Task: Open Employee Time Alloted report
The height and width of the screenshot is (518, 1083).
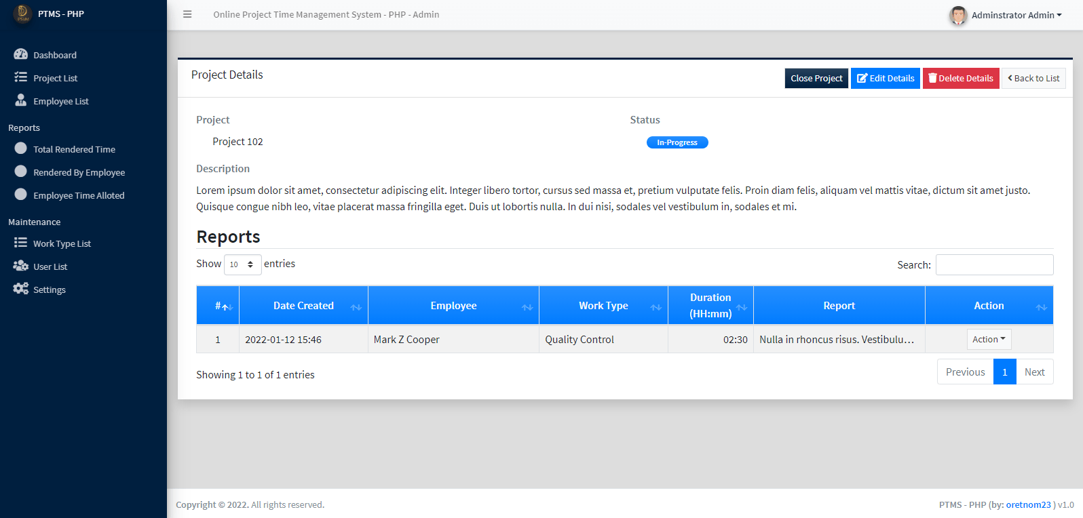Action: tap(79, 195)
